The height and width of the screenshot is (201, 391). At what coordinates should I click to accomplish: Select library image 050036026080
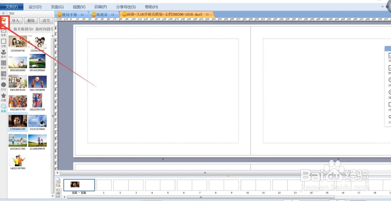(18, 64)
